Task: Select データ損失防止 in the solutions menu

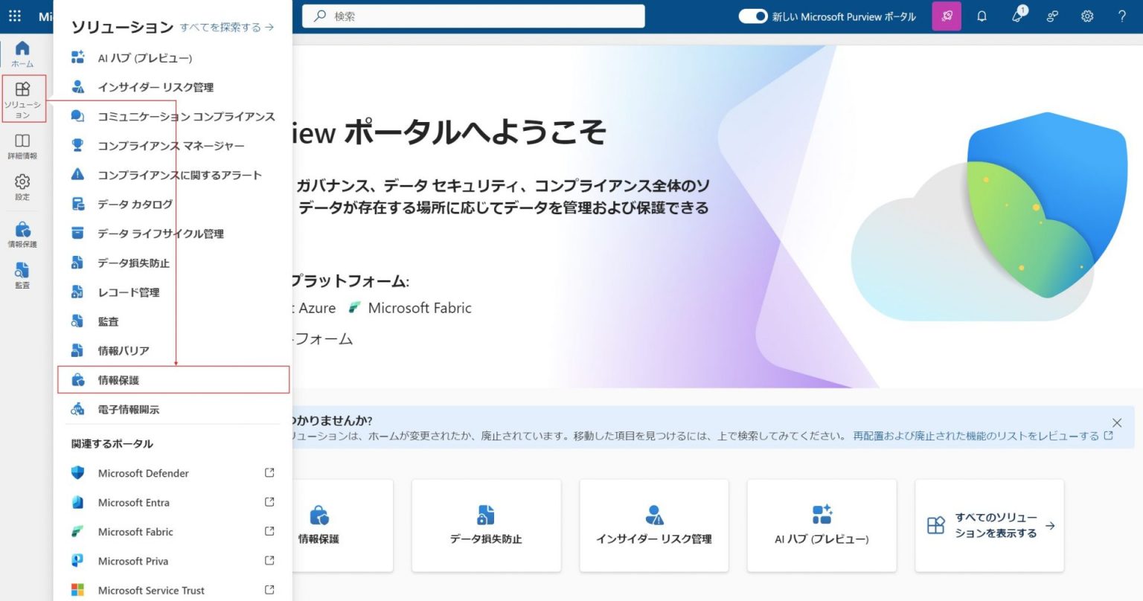Action: 134,263
